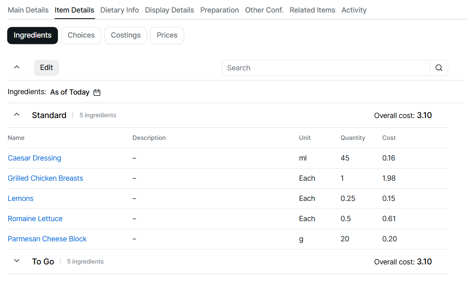
Task: Open the Grilled Chicken Breasts link
Action: pyautogui.click(x=45, y=178)
